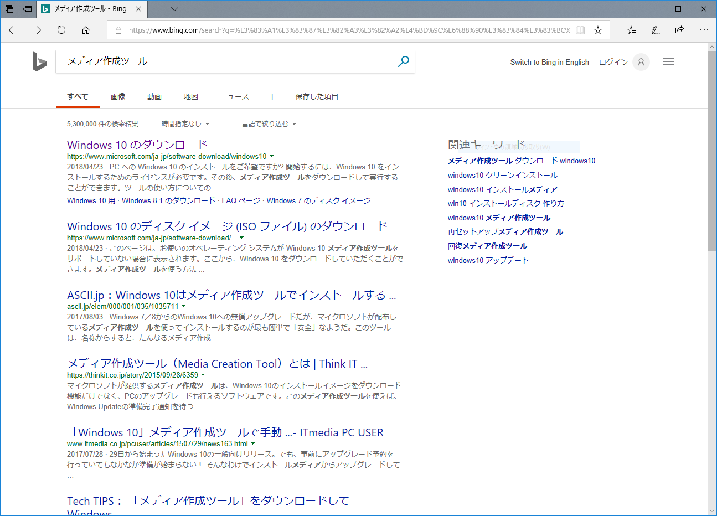
Task: Expand arrow next to ascii.jp URL
Action: (x=184, y=307)
